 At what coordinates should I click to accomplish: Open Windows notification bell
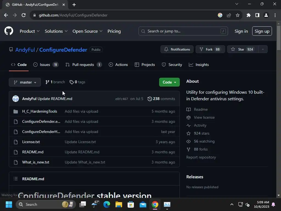coord(274,204)
